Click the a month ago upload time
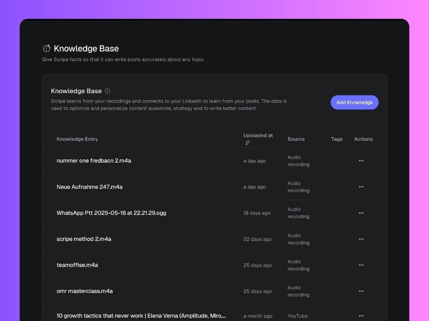429x321 pixels. point(258,316)
